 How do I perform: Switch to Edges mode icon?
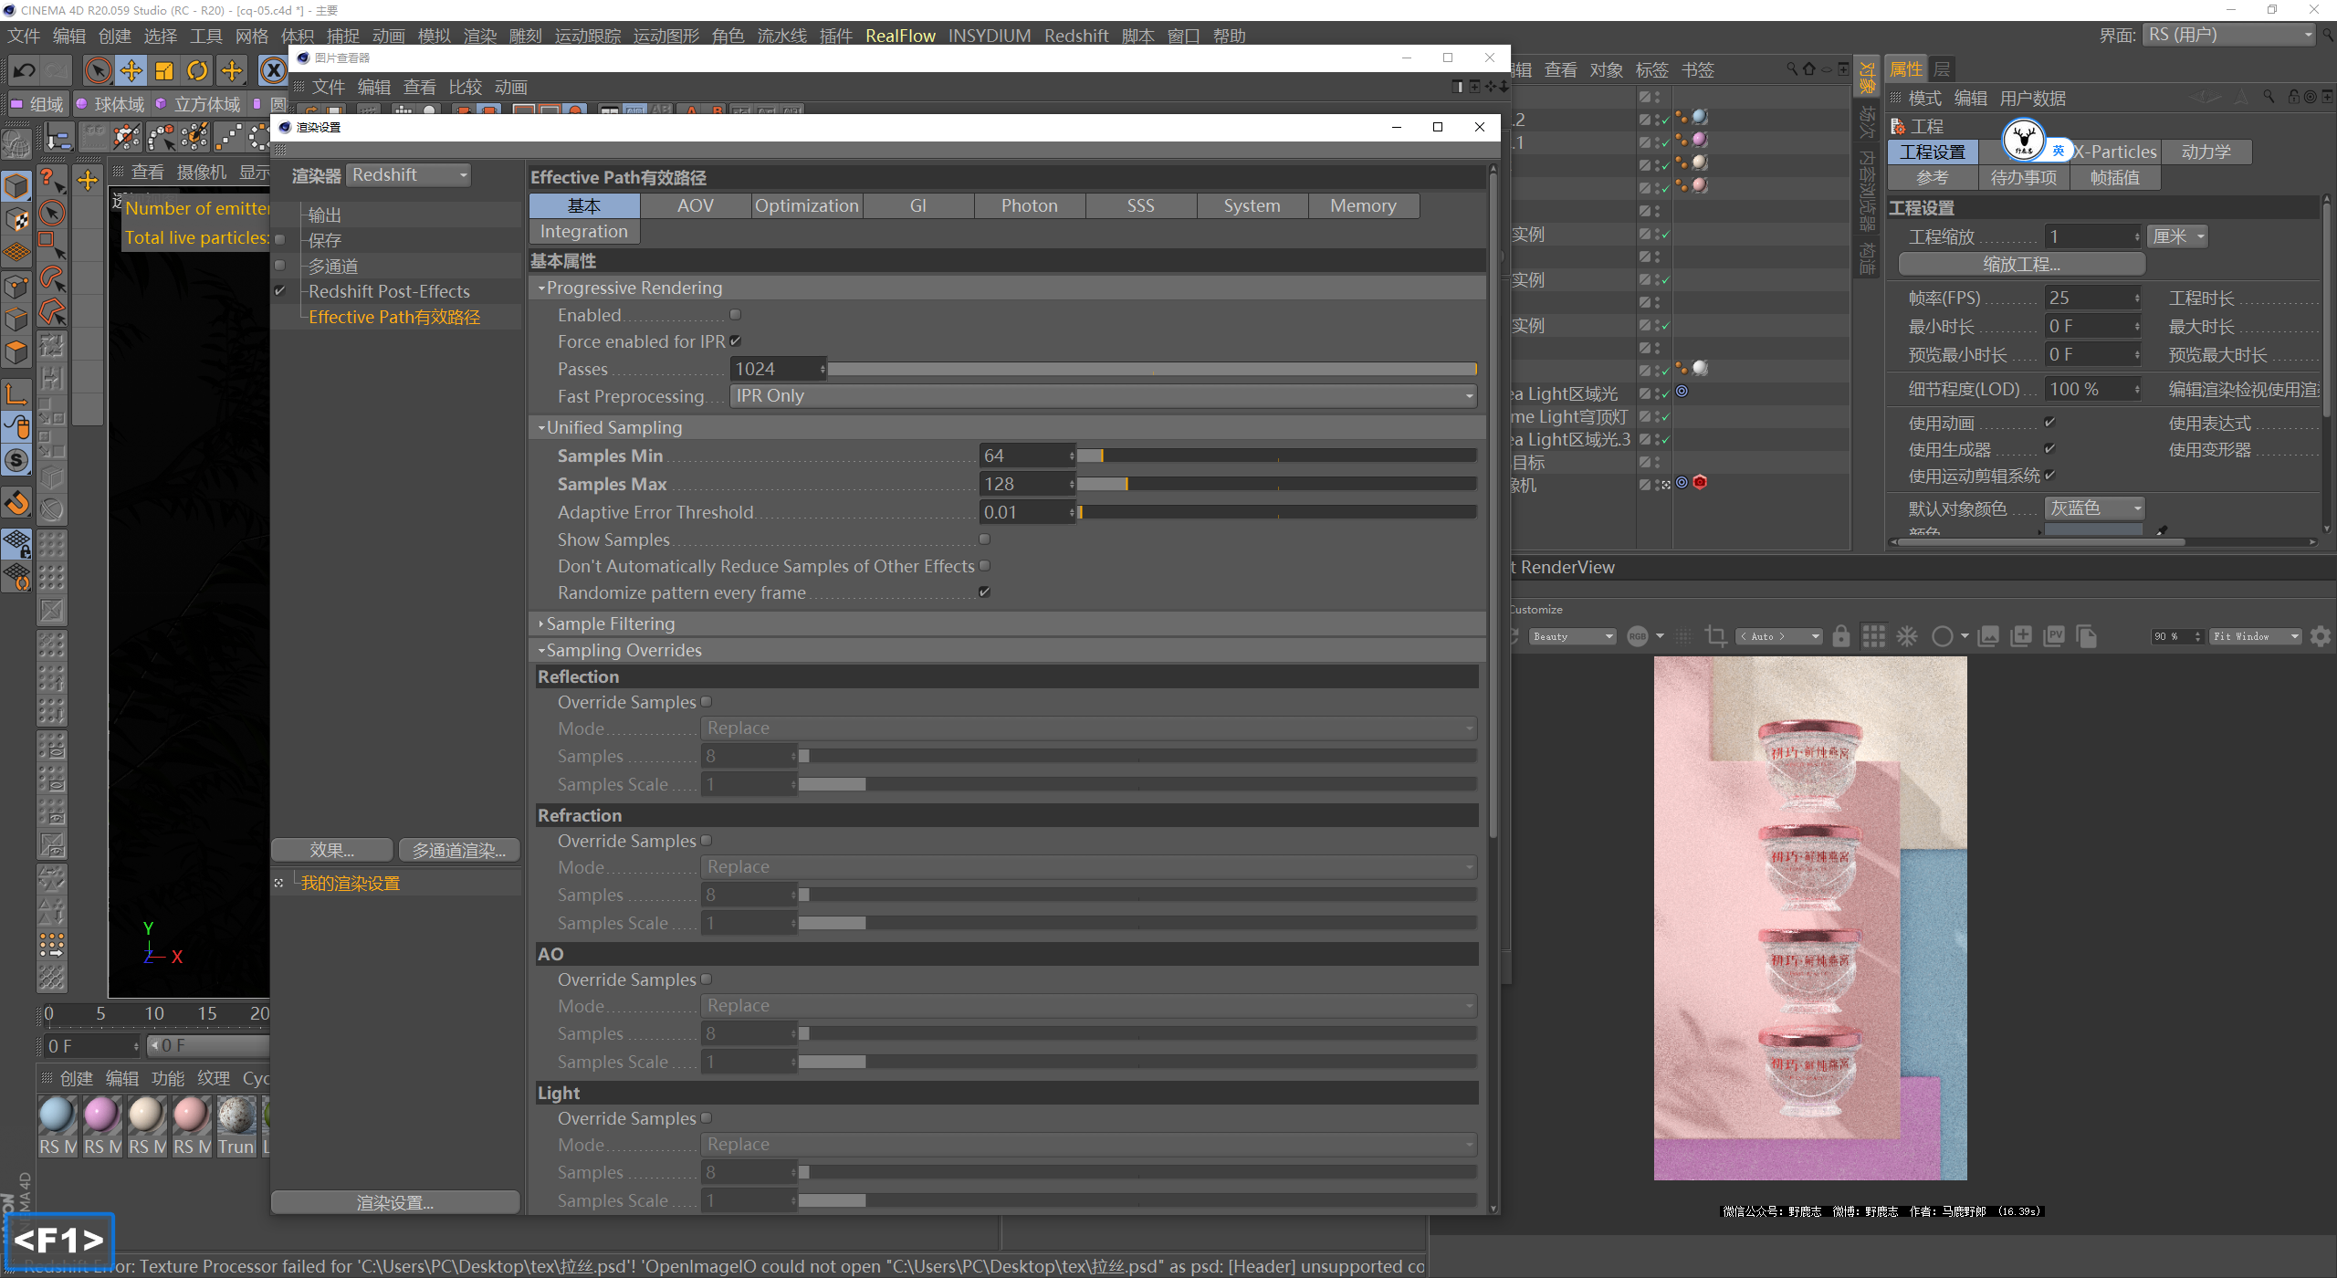click(x=16, y=319)
